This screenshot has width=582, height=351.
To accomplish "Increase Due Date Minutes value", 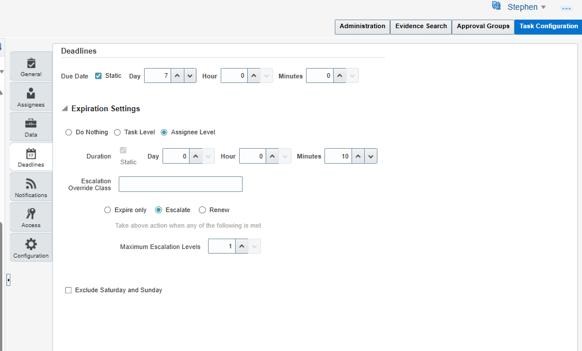I will coord(339,76).
